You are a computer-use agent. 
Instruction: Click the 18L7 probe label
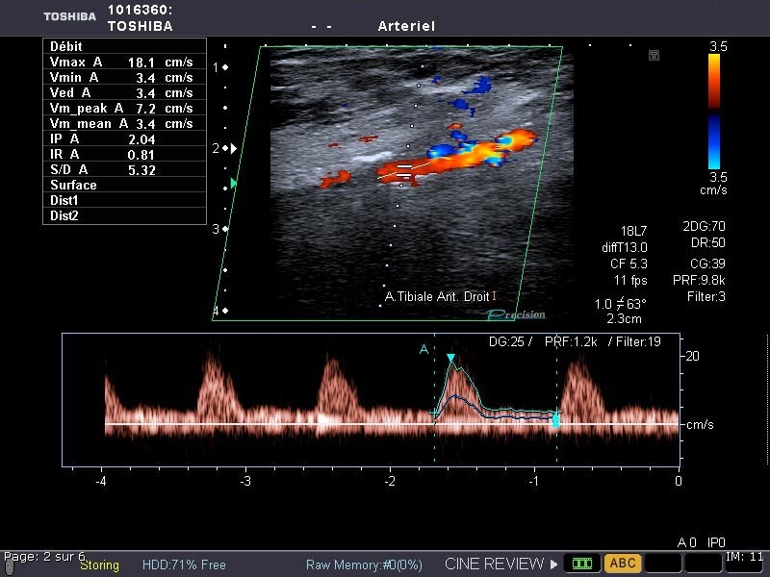pyautogui.click(x=634, y=231)
